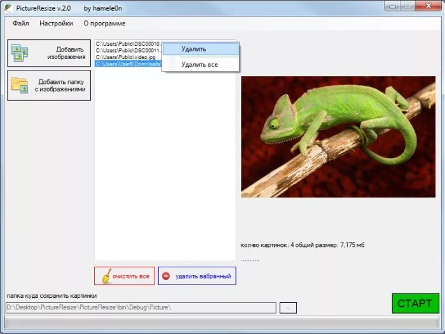
Task: Click the папка куда сохранить картинки label
Action: (51, 296)
